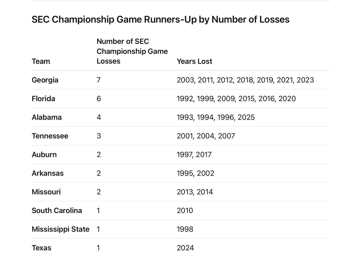
Task: Select the Tennessee team cell
Action: click(x=50, y=136)
